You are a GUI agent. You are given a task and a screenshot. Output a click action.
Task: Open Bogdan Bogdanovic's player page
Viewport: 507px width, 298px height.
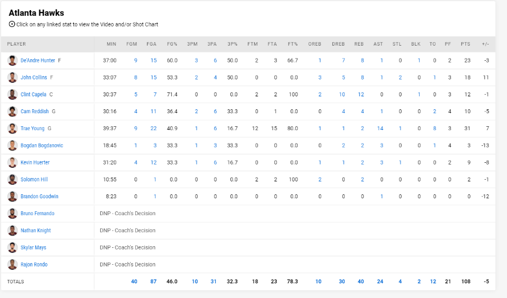pyautogui.click(x=42, y=145)
